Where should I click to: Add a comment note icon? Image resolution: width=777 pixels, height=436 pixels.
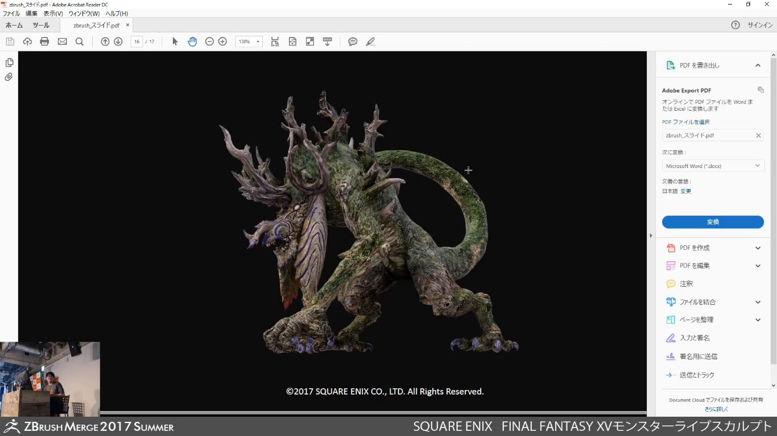click(x=353, y=41)
